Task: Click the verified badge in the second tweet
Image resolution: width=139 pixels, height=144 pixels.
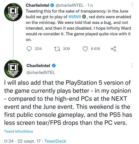Action: (54, 66)
